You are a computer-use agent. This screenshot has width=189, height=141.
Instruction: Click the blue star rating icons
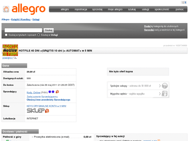click(x=51, y=92)
